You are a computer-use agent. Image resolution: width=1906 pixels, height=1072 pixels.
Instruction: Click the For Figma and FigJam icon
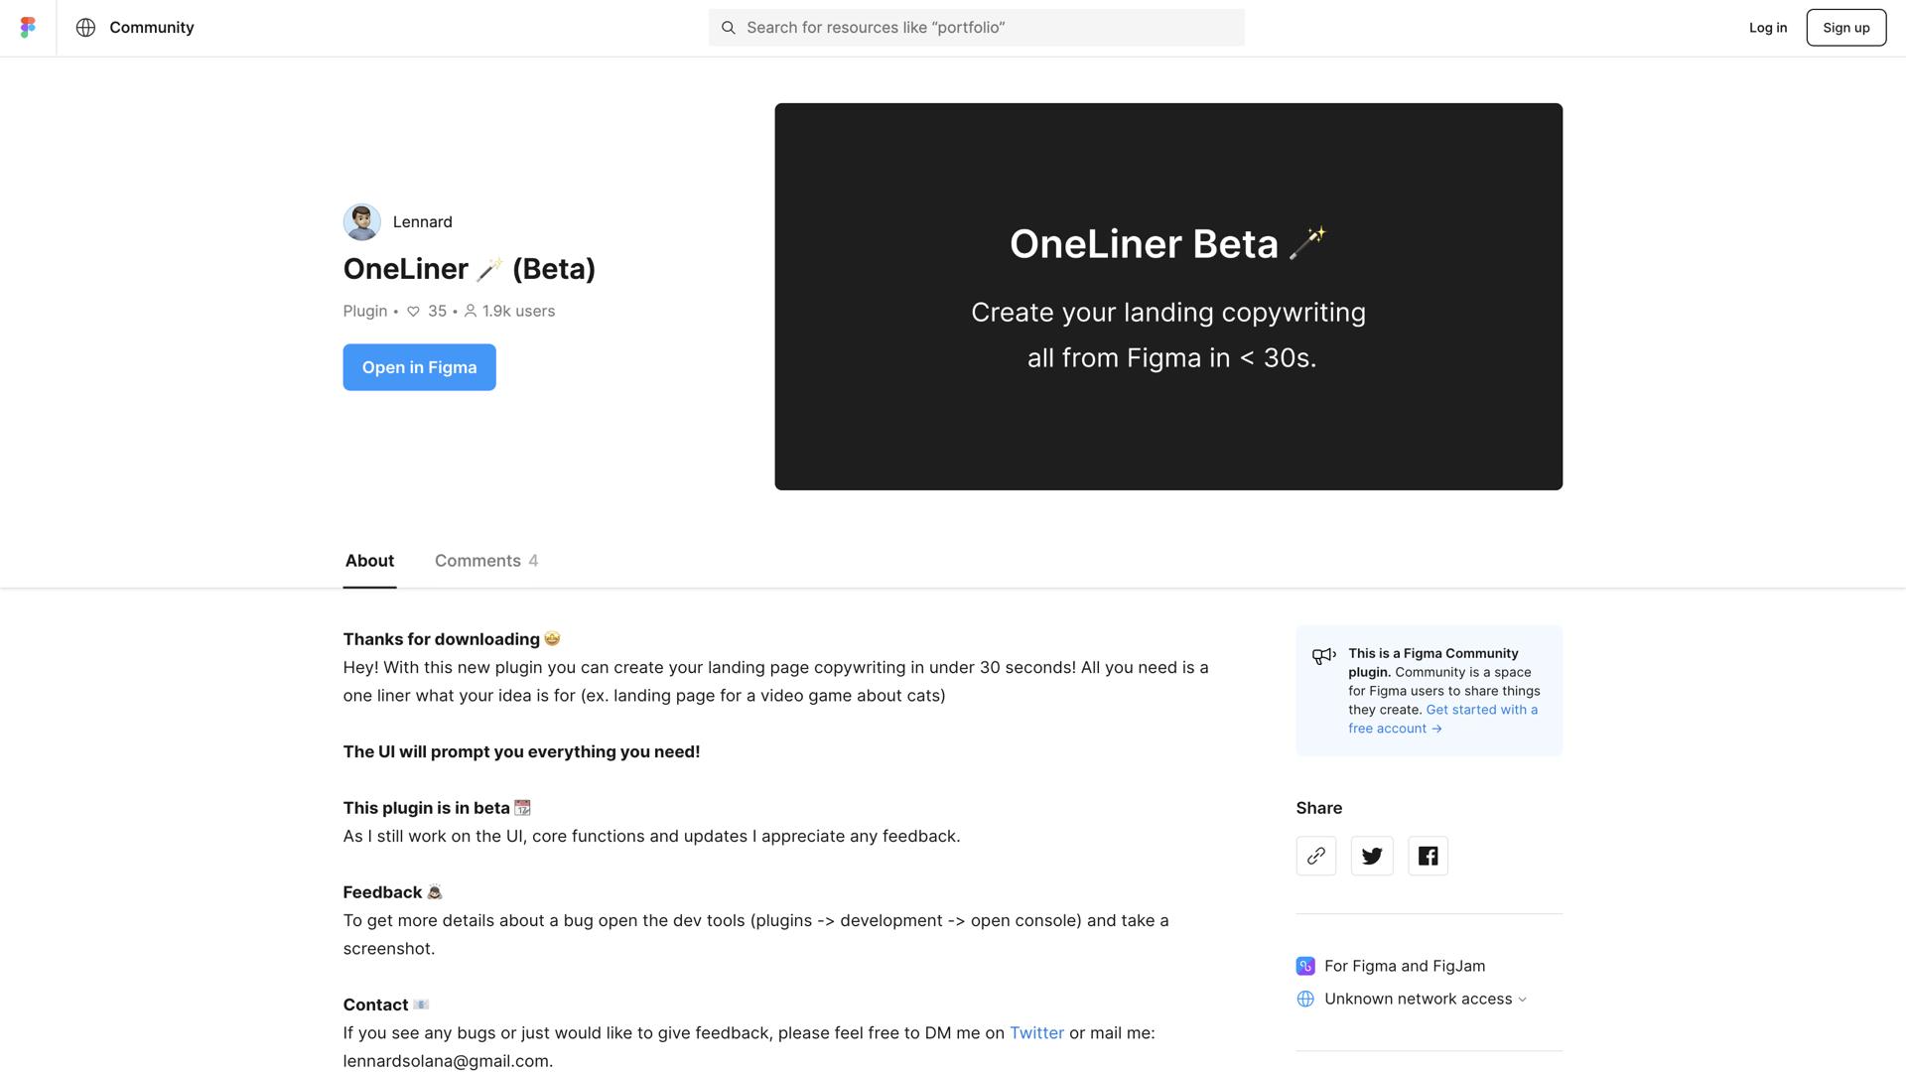[x=1303, y=965]
